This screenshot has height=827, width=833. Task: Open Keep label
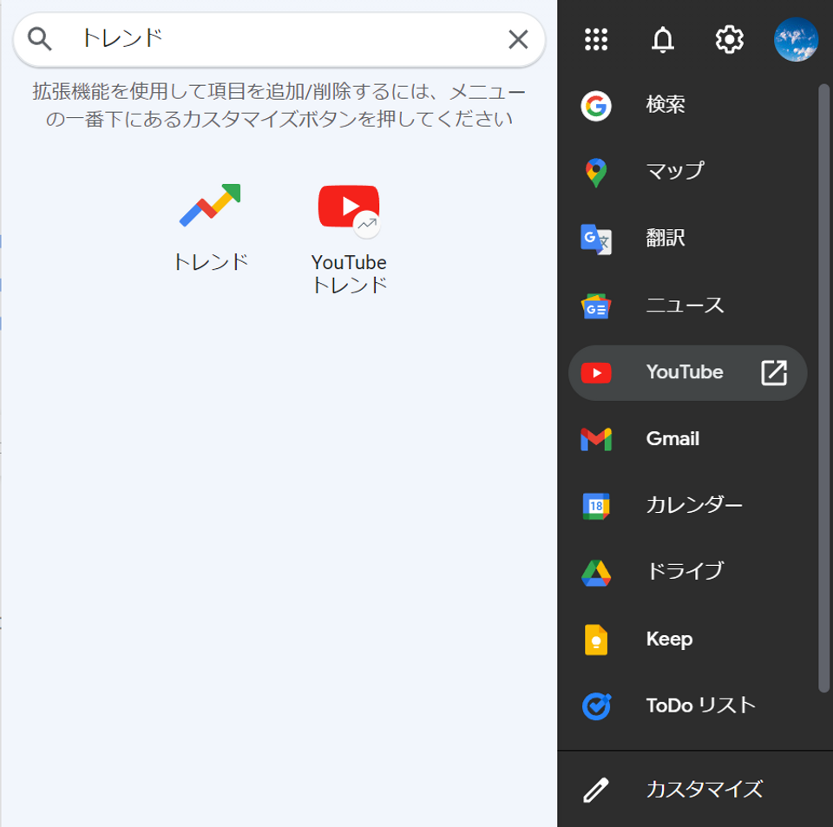coord(669,639)
